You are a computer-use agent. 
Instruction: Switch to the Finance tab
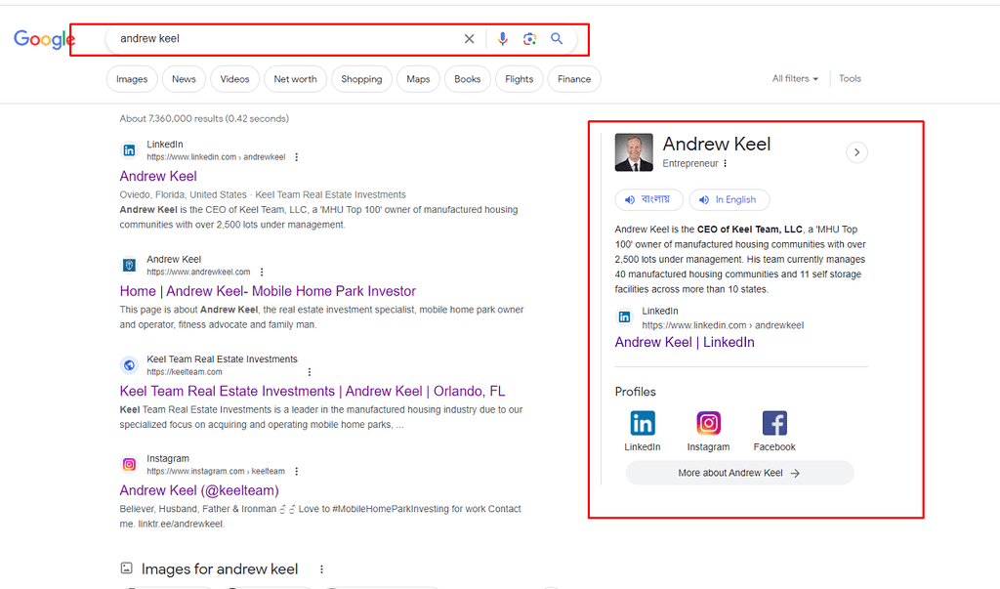574,79
